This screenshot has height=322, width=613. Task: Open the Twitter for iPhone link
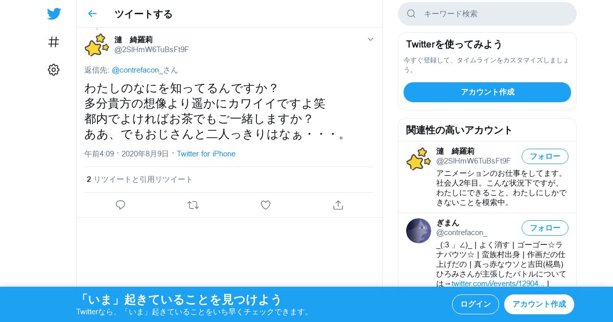click(x=206, y=154)
